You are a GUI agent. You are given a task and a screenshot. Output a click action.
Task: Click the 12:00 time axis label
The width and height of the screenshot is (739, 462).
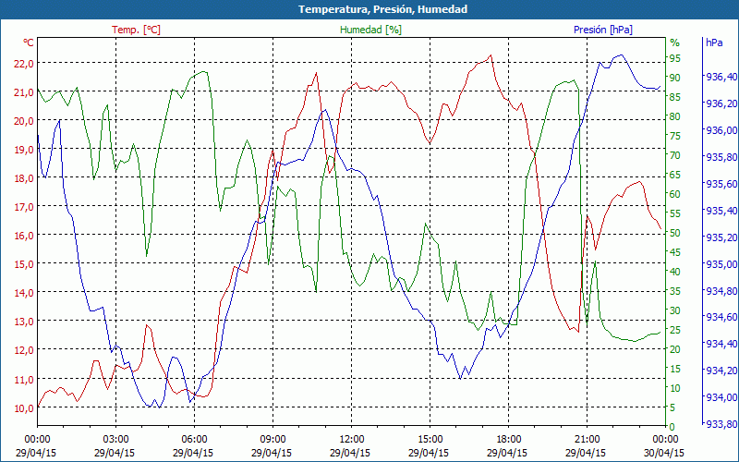352,440
